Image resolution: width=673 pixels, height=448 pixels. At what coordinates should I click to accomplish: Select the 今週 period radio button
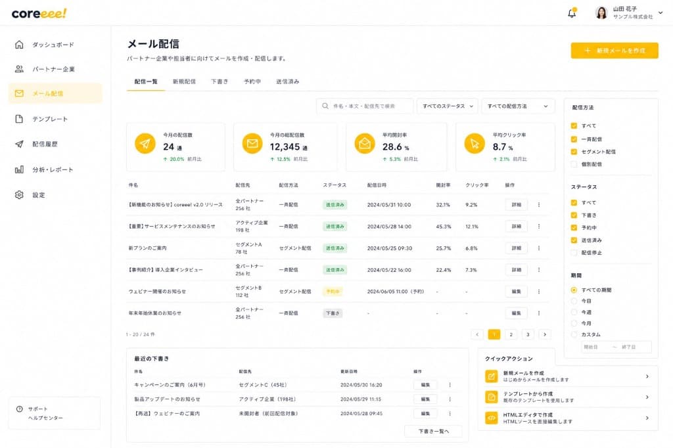point(574,312)
